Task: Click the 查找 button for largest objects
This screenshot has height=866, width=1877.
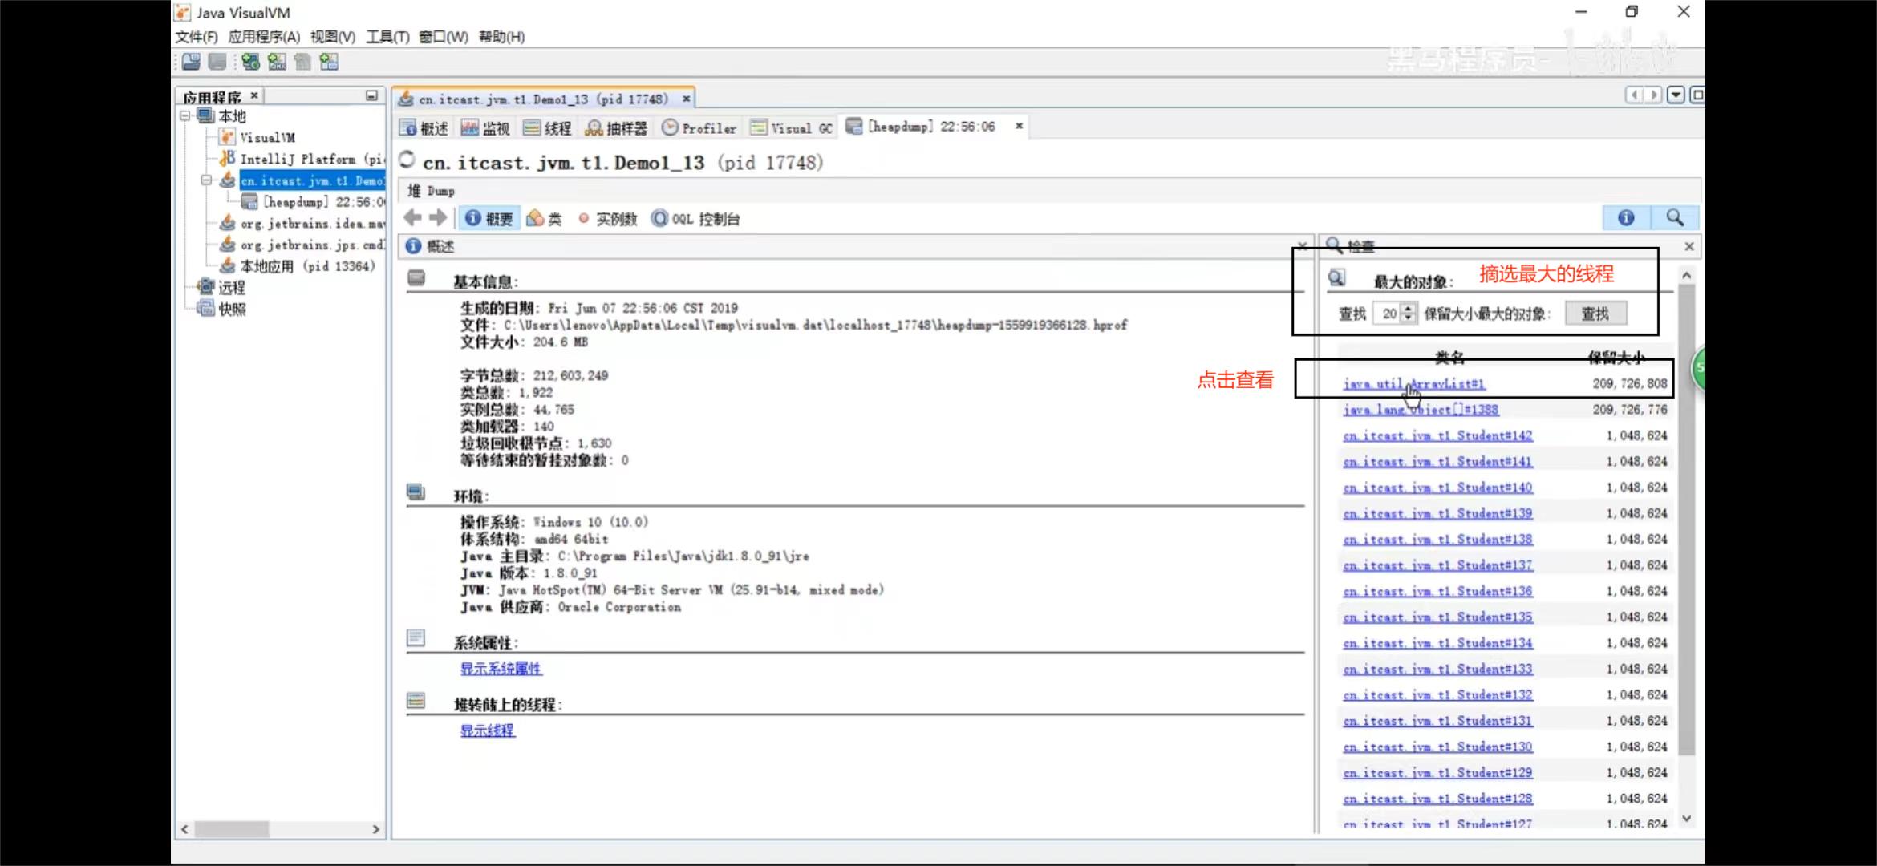Action: (1595, 314)
